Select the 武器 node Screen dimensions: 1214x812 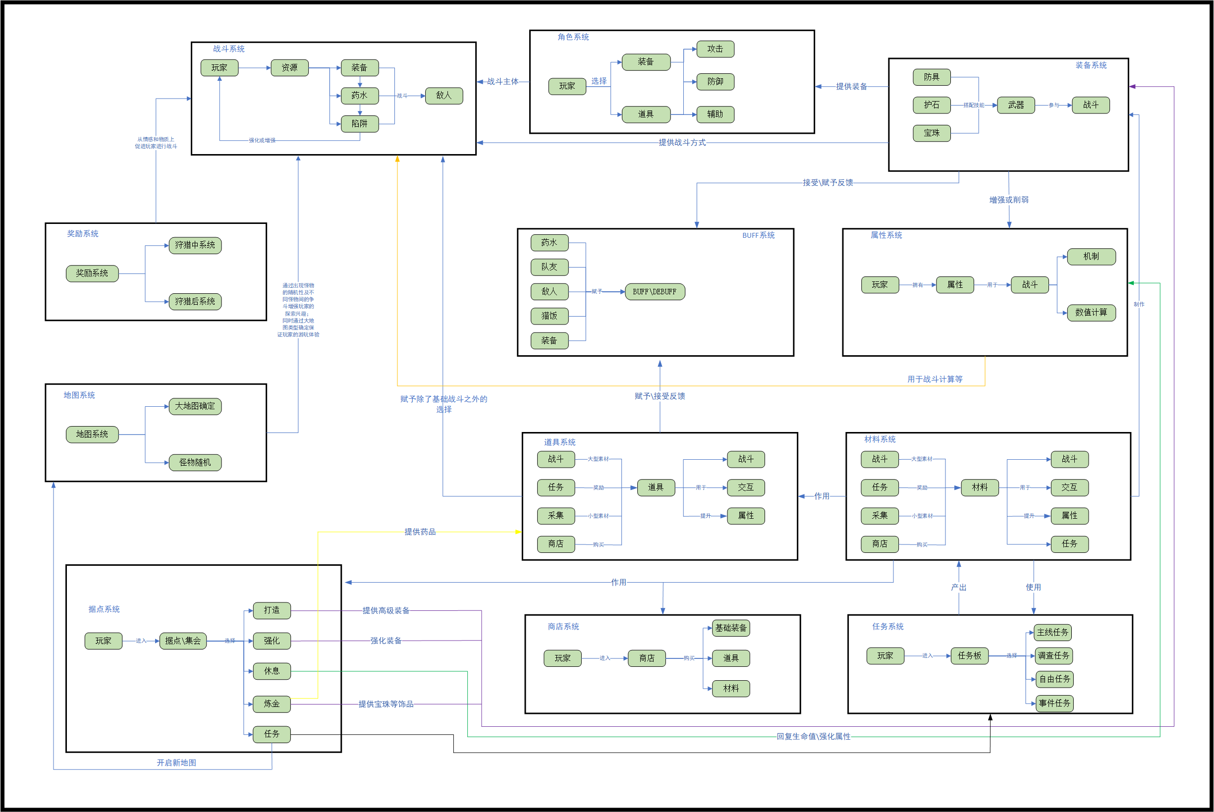click(x=1016, y=105)
